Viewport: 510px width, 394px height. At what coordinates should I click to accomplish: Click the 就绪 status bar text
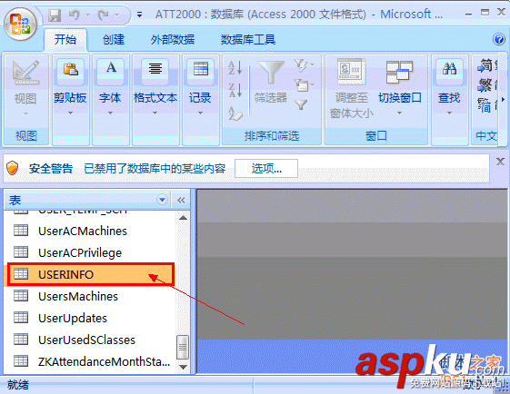[x=18, y=385]
